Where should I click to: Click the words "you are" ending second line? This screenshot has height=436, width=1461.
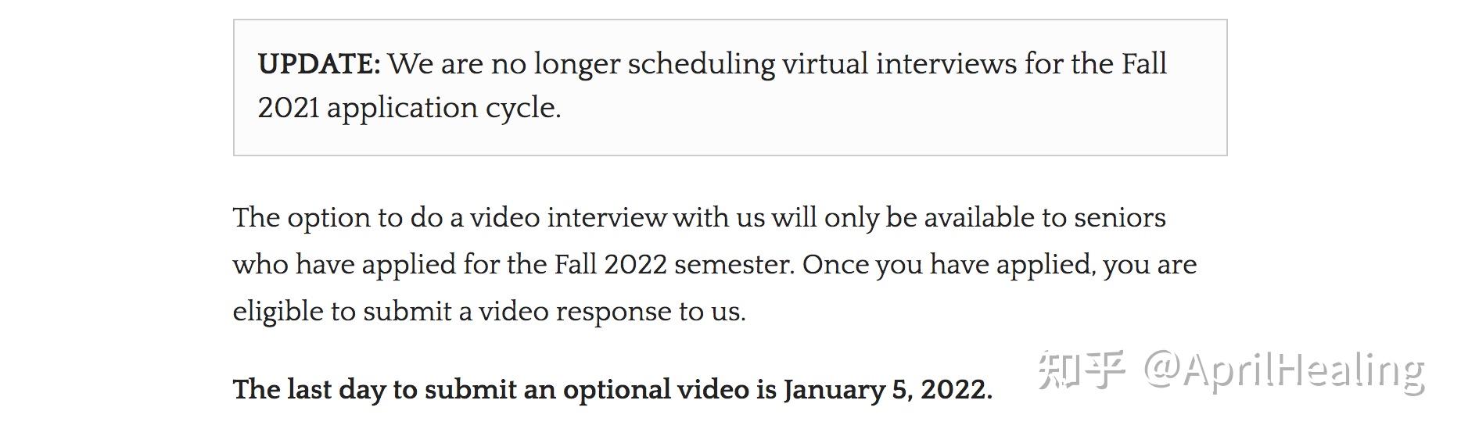point(1150,265)
